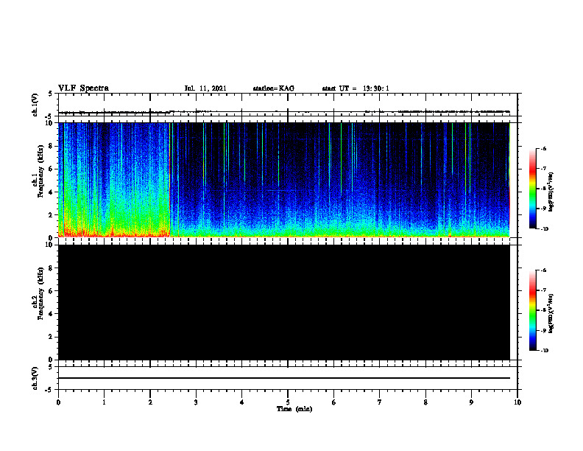The height and width of the screenshot is (451, 583).
Task: Click the x-axis tick label "9" minutes
Action: [471, 402]
